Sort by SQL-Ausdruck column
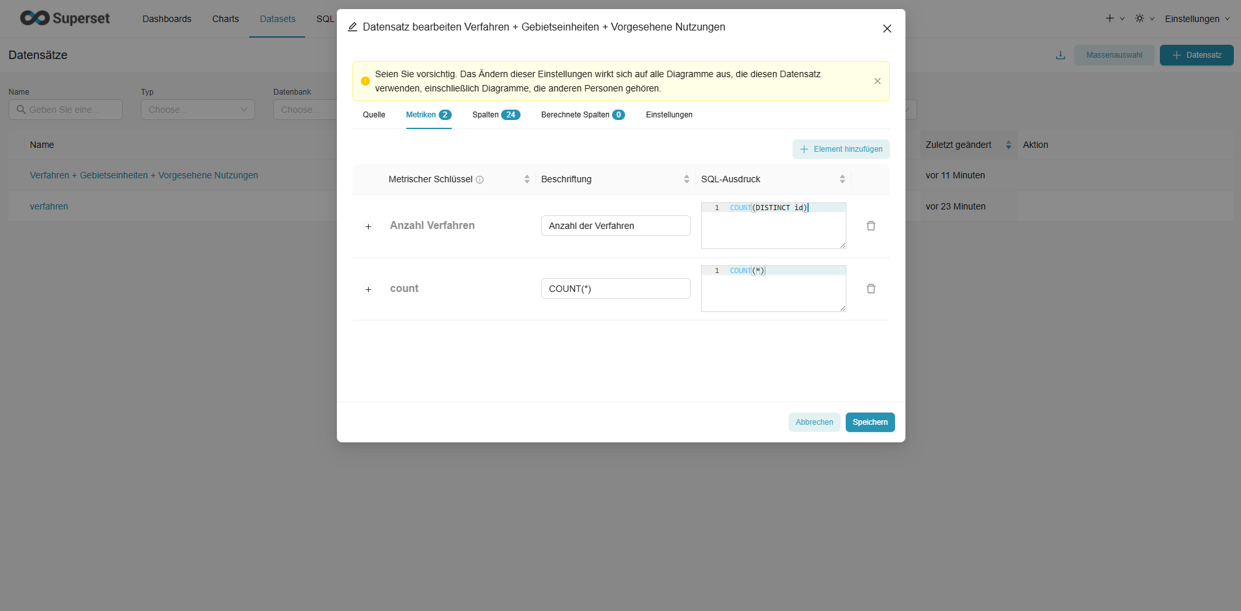Viewport: 1241px width, 611px height. (x=842, y=179)
